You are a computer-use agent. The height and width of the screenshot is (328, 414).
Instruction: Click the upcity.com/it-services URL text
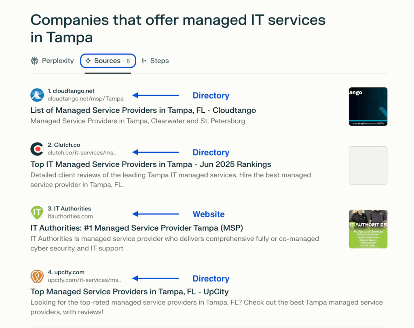[x=84, y=280]
